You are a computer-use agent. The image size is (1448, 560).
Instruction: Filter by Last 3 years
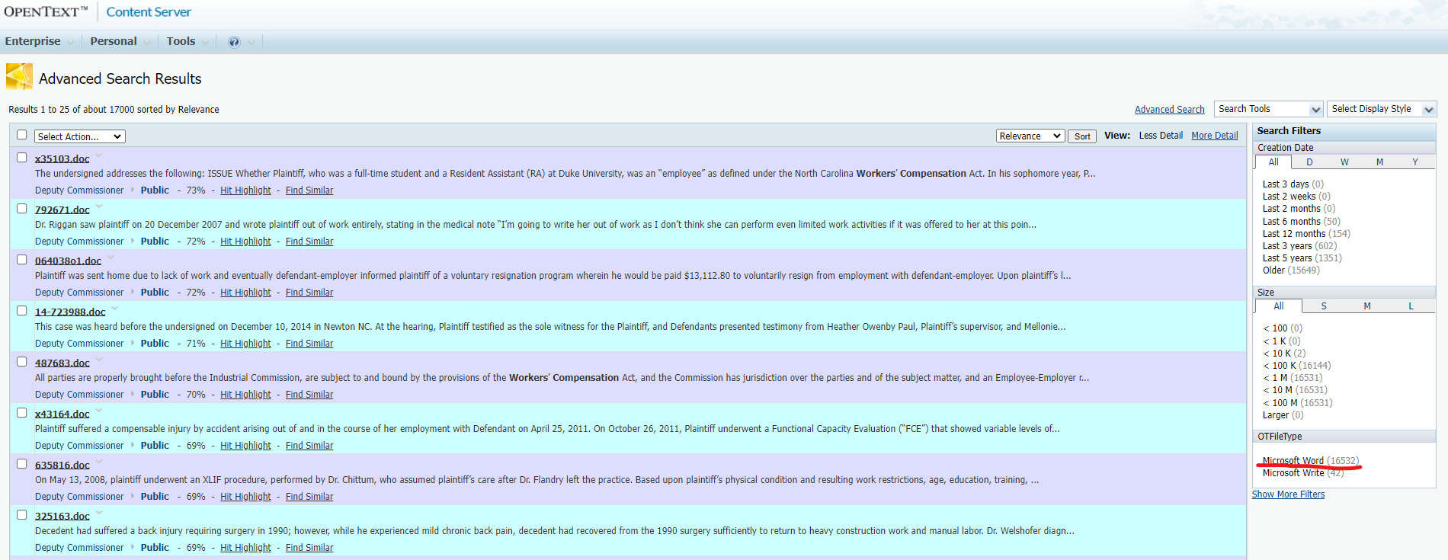[1287, 246]
